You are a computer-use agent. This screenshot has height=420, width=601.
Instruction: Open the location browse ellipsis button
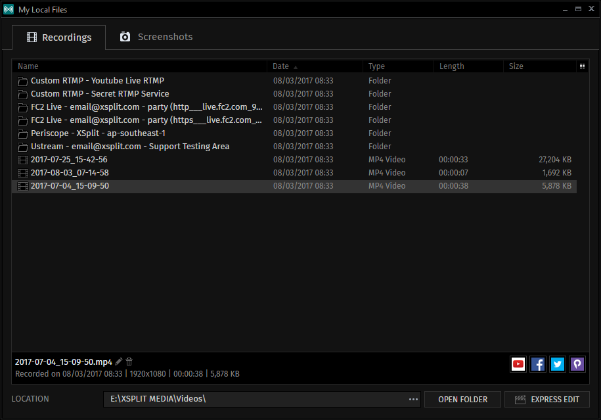pyautogui.click(x=413, y=399)
